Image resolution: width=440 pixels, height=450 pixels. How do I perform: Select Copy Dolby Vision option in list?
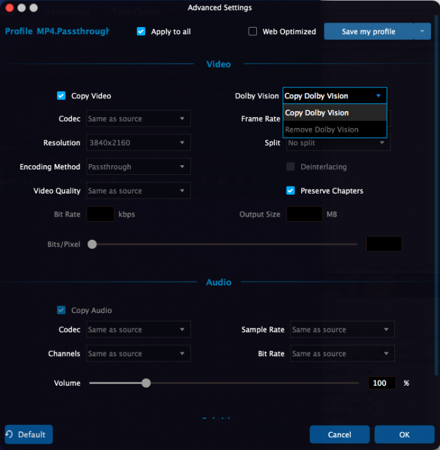335,113
